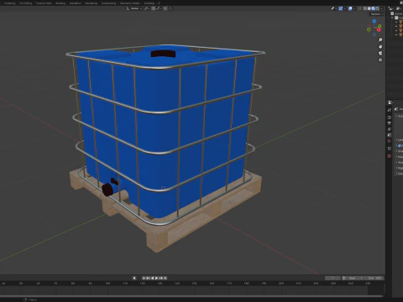Expand first mesh object in outliner
The width and height of the screenshot is (403, 302).
point(396,22)
